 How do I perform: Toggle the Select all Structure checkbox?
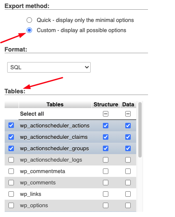[x=105, y=114]
